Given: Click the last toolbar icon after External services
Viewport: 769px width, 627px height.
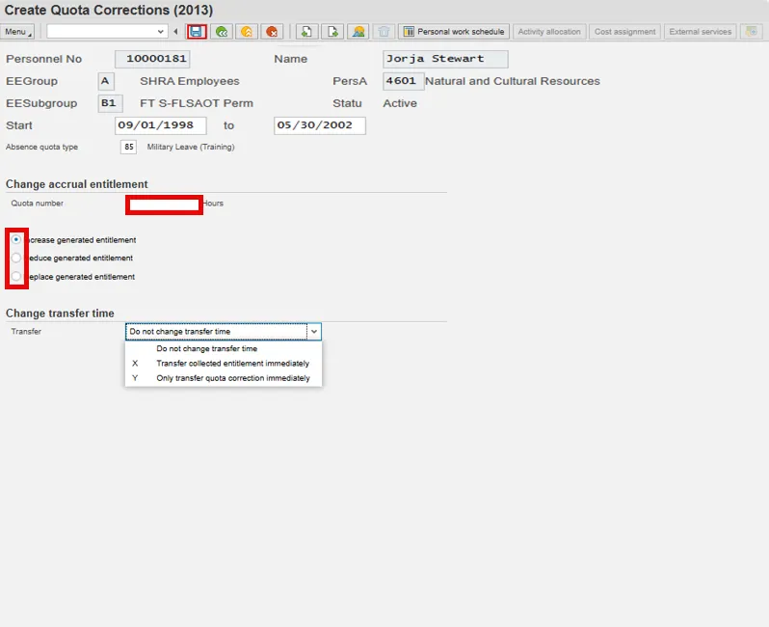Looking at the screenshot, I should pos(751,32).
